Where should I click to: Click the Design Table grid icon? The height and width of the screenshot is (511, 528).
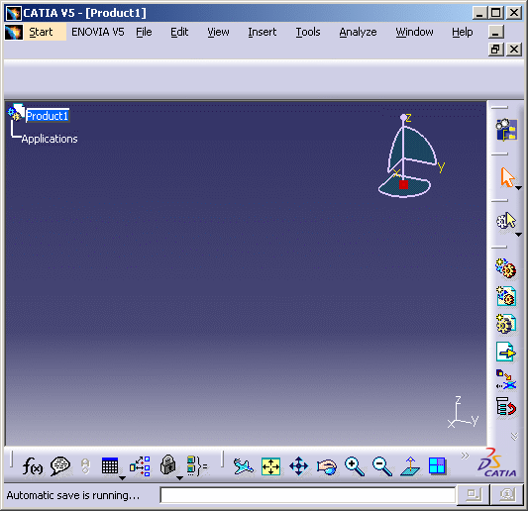point(110,466)
